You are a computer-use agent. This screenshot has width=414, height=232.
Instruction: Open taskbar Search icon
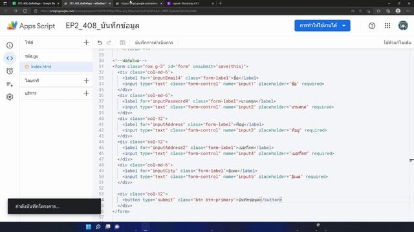click(x=98, y=227)
